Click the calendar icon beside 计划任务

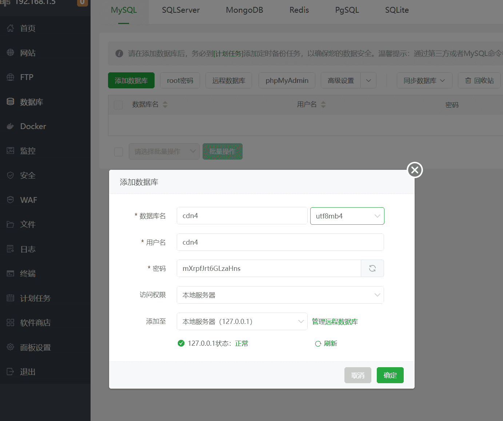point(11,298)
